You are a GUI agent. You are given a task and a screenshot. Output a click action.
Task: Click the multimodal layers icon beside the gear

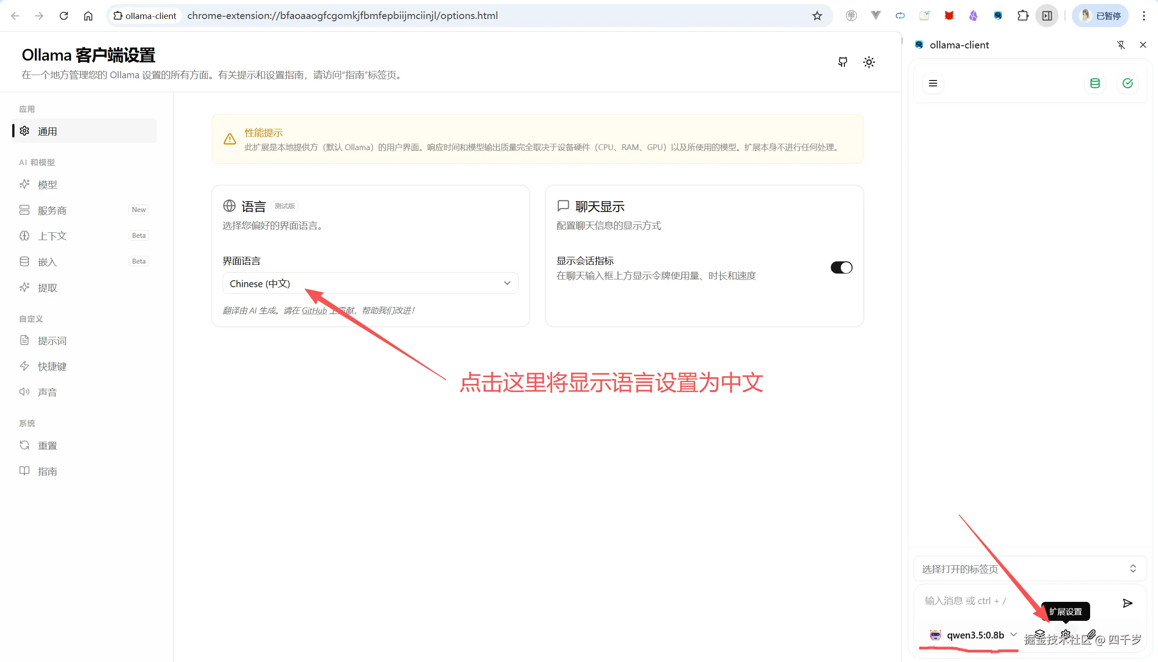click(1040, 634)
